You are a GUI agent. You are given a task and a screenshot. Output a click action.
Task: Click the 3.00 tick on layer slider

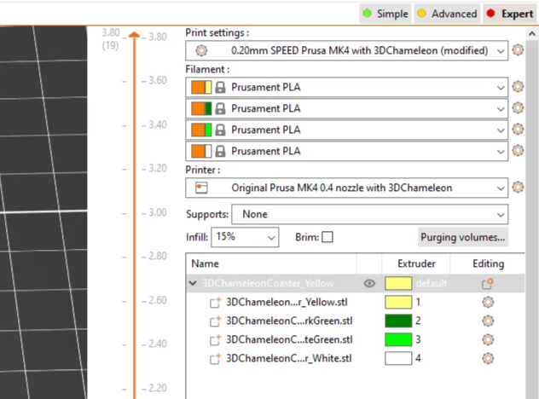point(154,212)
